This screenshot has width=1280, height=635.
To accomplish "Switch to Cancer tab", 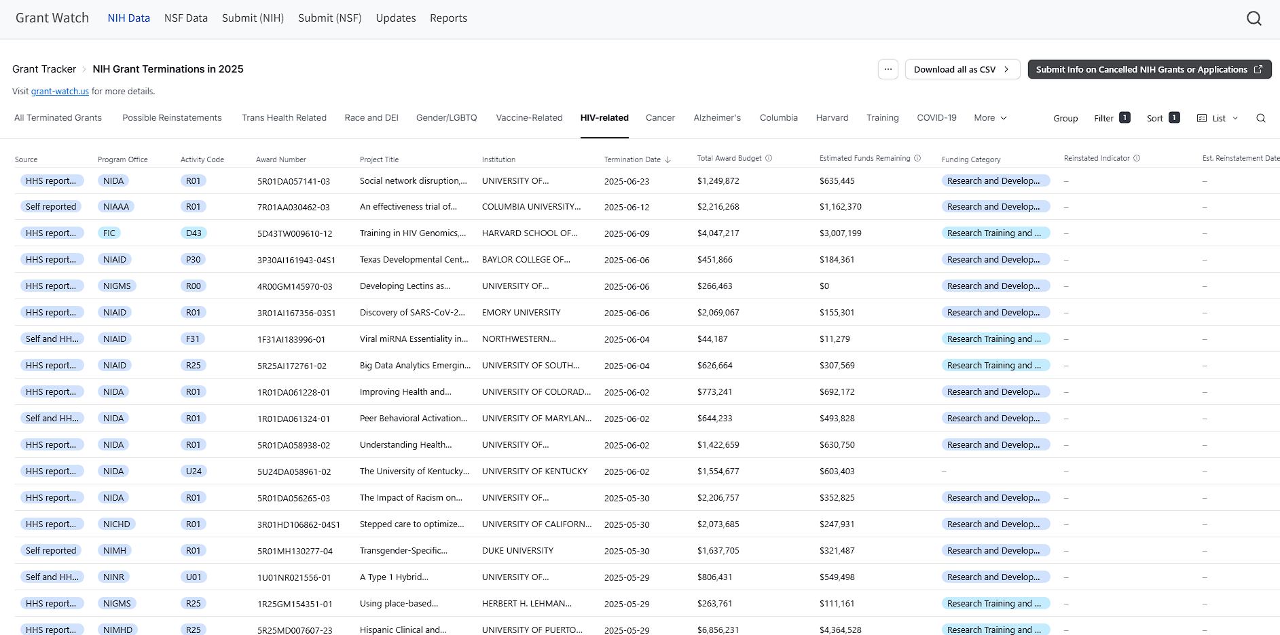I will 660,117.
